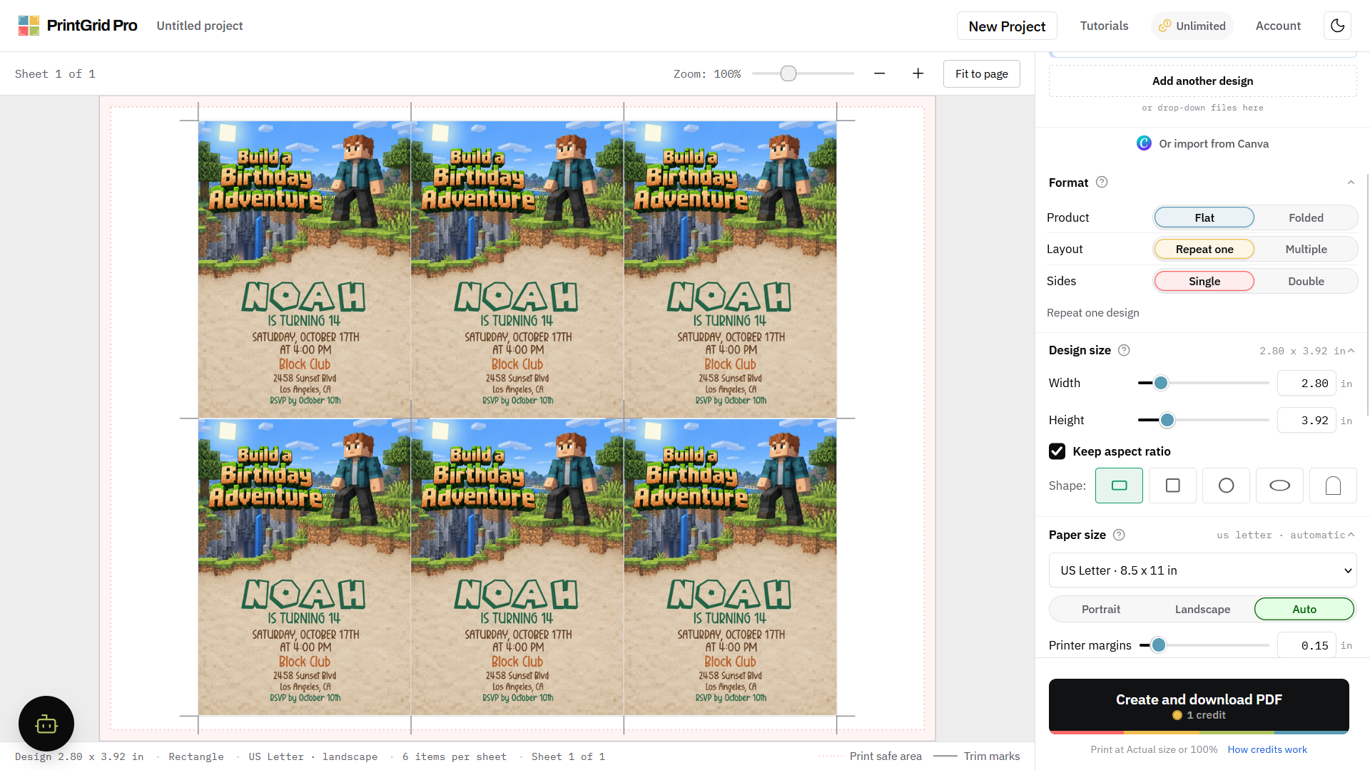Click the zoom in plus icon

918,73
